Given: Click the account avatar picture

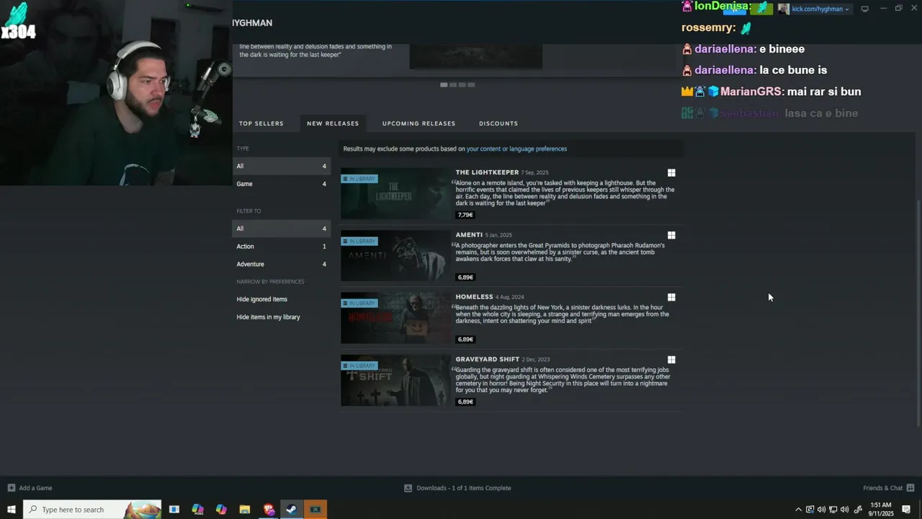Looking at the screenshot, I should point(784,9).
